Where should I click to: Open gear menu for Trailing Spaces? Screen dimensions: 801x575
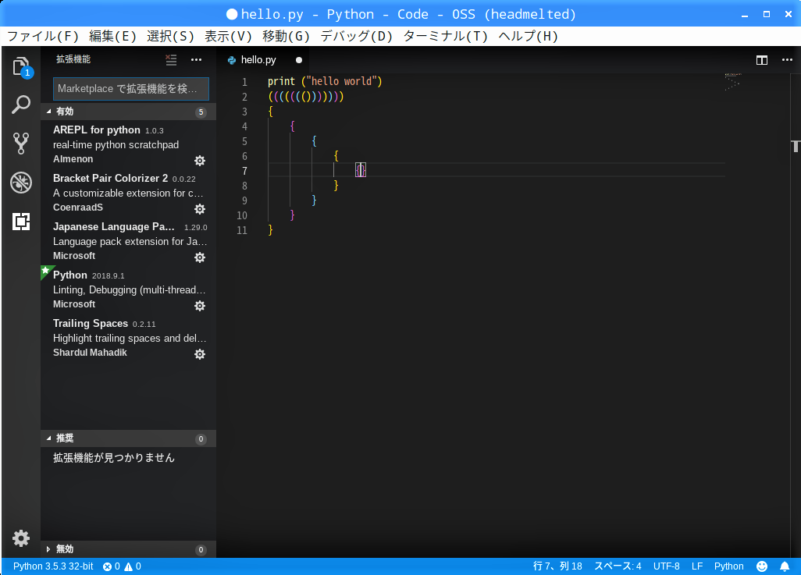(x=200, y=354)
